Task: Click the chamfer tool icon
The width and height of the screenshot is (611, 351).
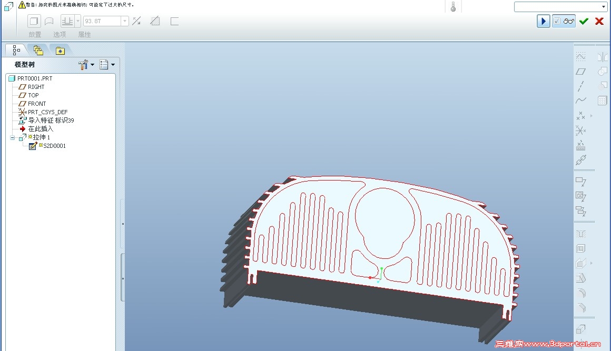Action: [580, 307]
